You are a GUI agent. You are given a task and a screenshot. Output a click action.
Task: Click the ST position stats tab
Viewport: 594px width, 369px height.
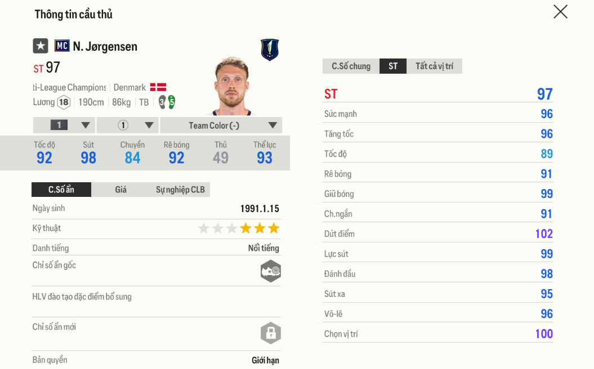tap(393, 66)
